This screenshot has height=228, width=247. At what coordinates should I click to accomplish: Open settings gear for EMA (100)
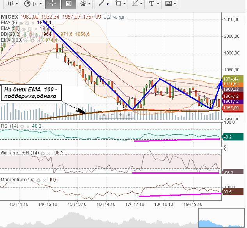[x=32, y=41]
